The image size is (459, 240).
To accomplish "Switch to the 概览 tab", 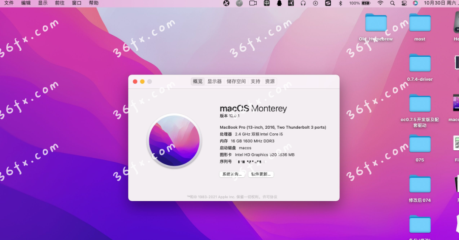I will tap(198, 81).
